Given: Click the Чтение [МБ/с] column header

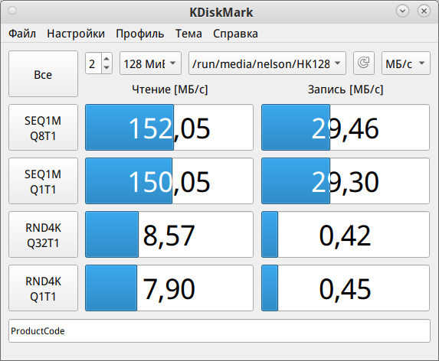Looking at the screenshot, I should 169,89.
